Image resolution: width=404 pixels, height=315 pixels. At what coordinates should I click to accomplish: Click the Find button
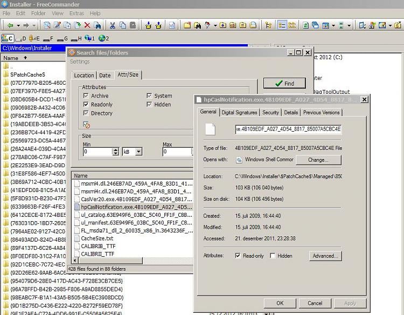pos(285,83)
